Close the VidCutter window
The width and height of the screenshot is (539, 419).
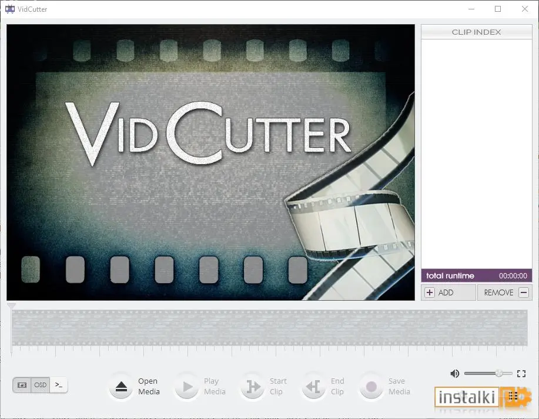click(524, 9)
